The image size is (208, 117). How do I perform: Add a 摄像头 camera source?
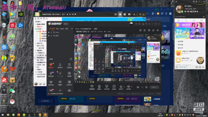click(x=99, y=87)
